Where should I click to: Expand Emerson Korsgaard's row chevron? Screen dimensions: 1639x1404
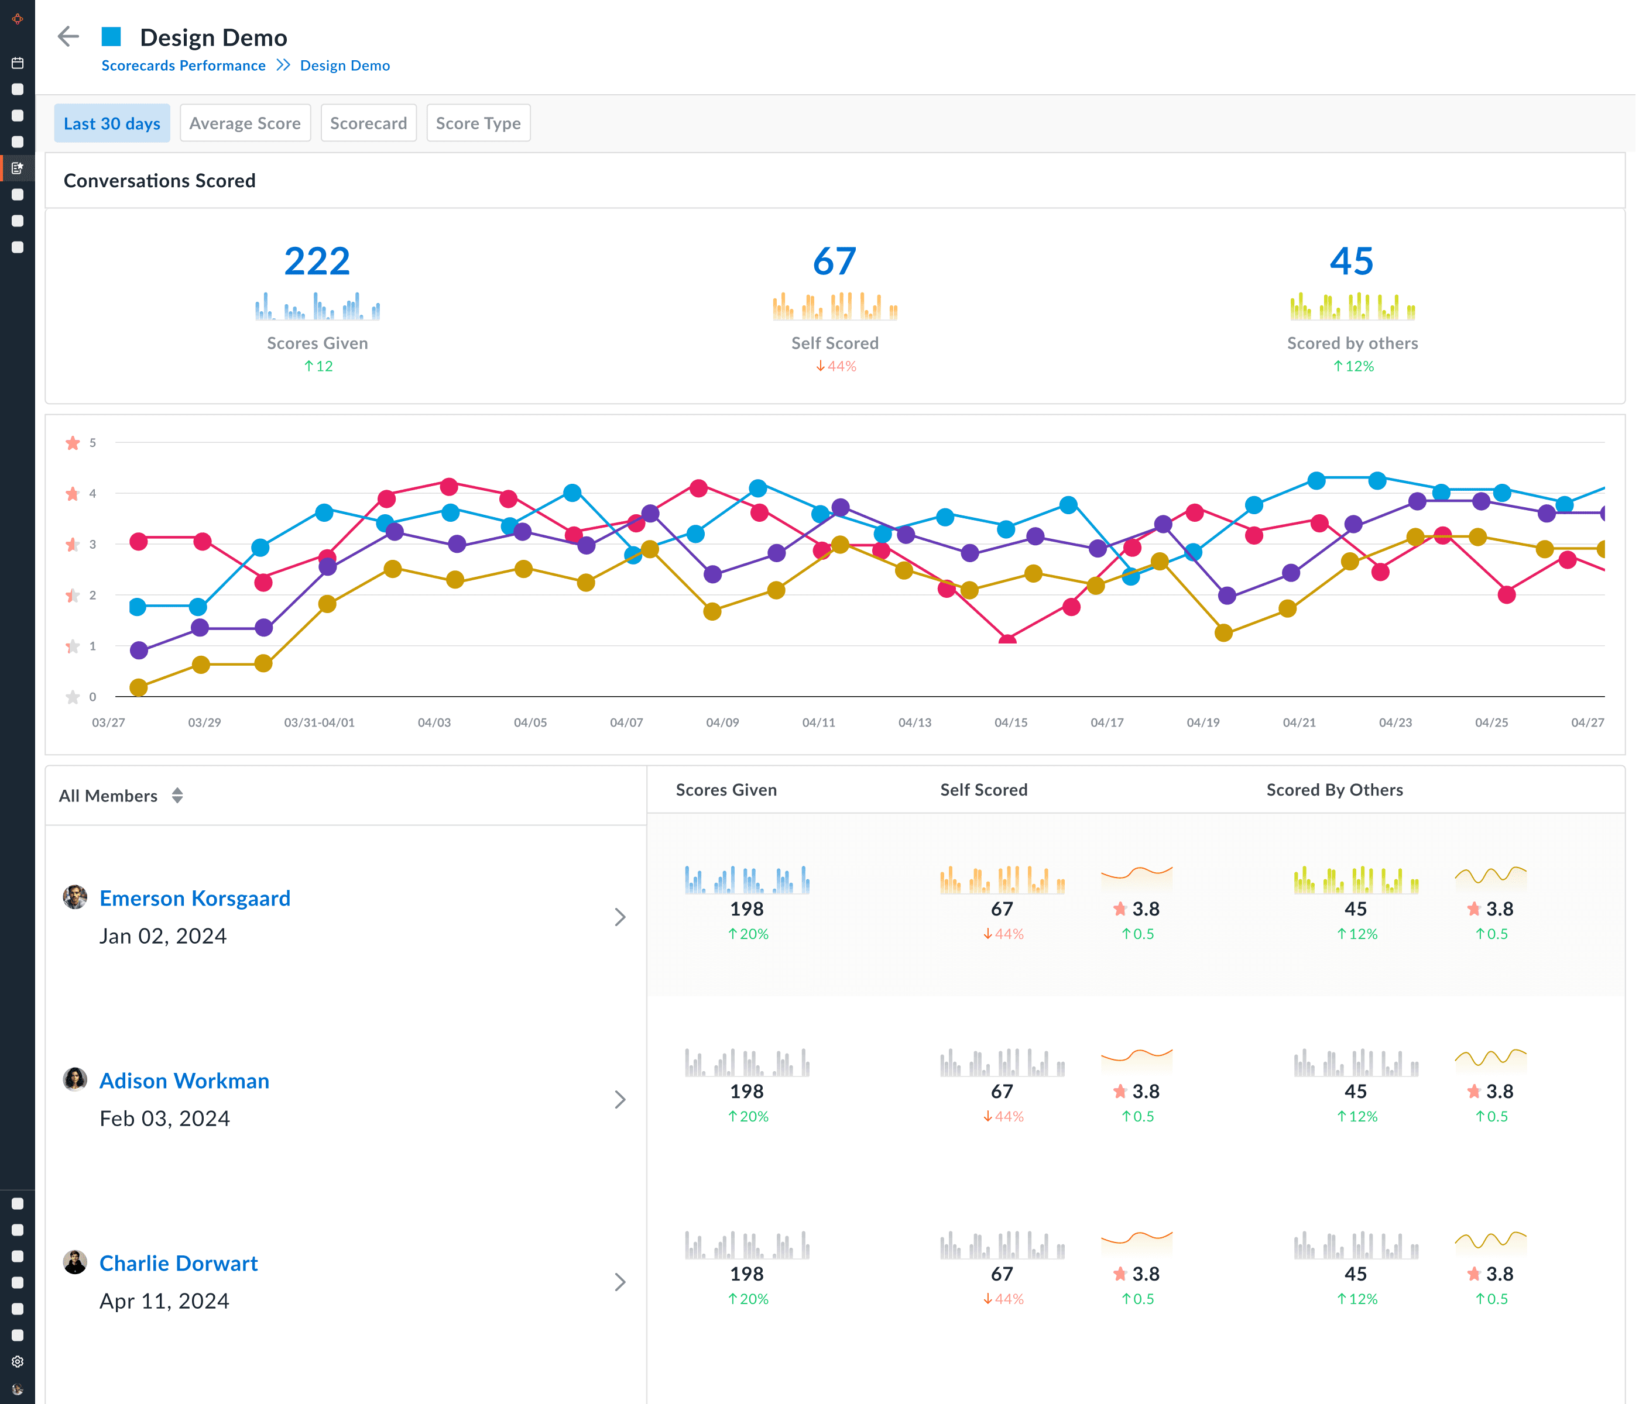tap(620, 917)
